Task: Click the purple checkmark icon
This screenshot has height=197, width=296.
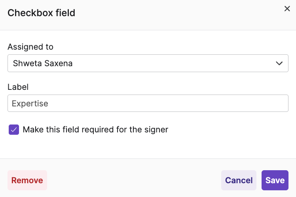Action: click(x=14, y=130)
